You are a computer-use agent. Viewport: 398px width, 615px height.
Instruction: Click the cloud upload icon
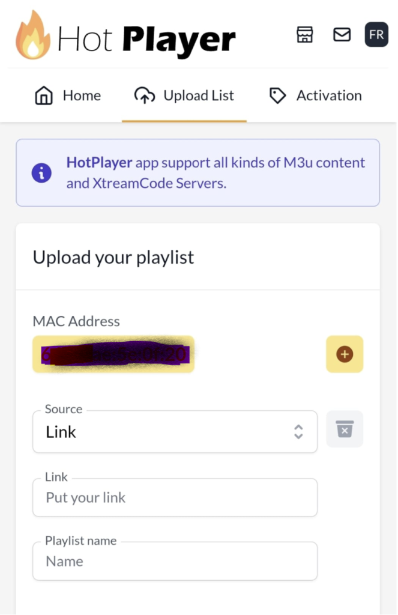145,95
